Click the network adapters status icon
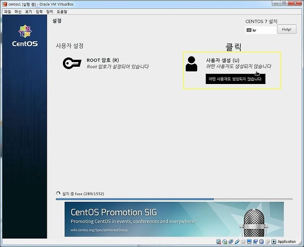Screen dimensions: 304x247 (x=231, y=242)
